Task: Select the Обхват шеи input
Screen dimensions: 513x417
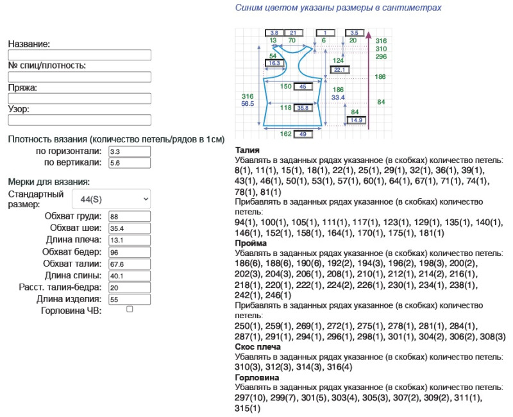Action: 129,228
